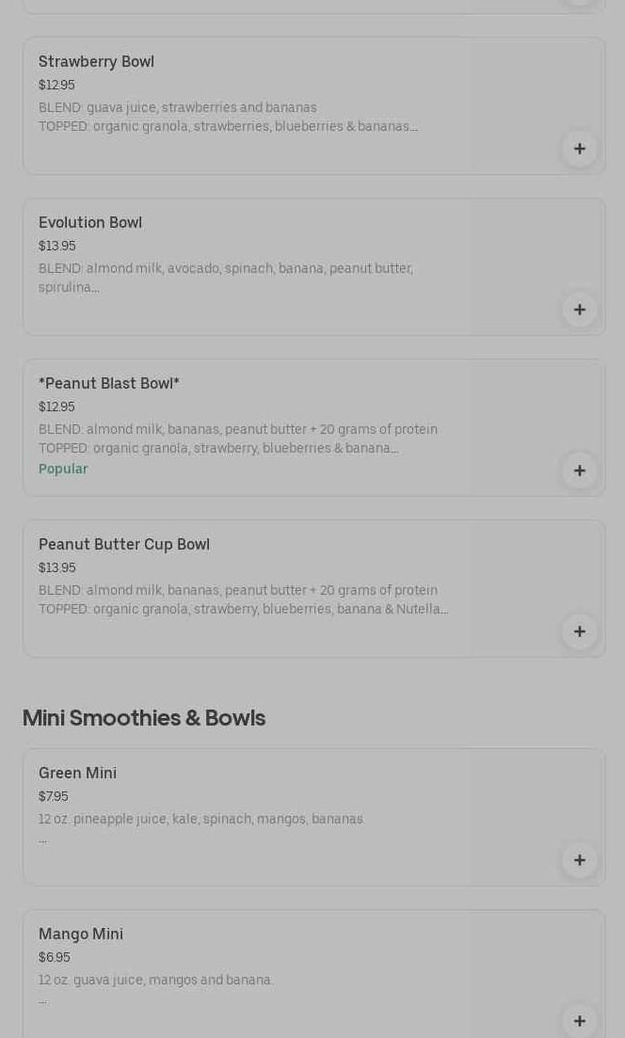Select the Mango Mini item title
This screenshot has width=625, height=1038.
(81, 934)
